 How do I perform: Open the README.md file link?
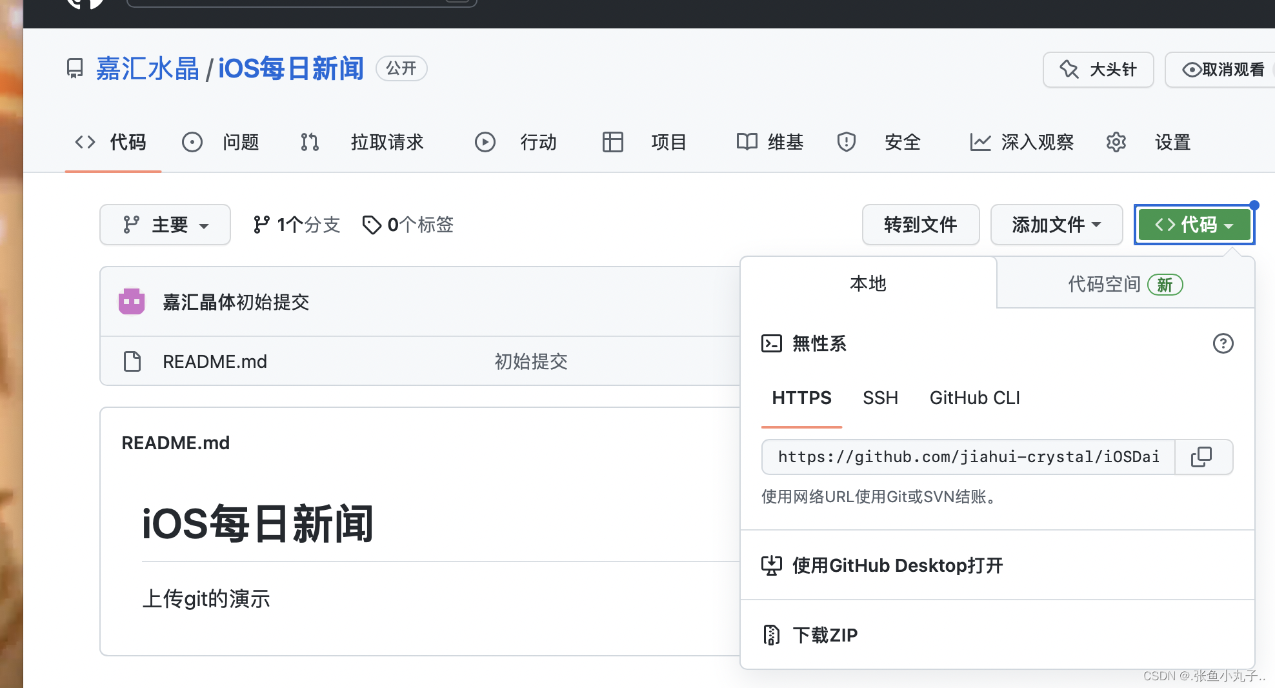coord(215,361)
